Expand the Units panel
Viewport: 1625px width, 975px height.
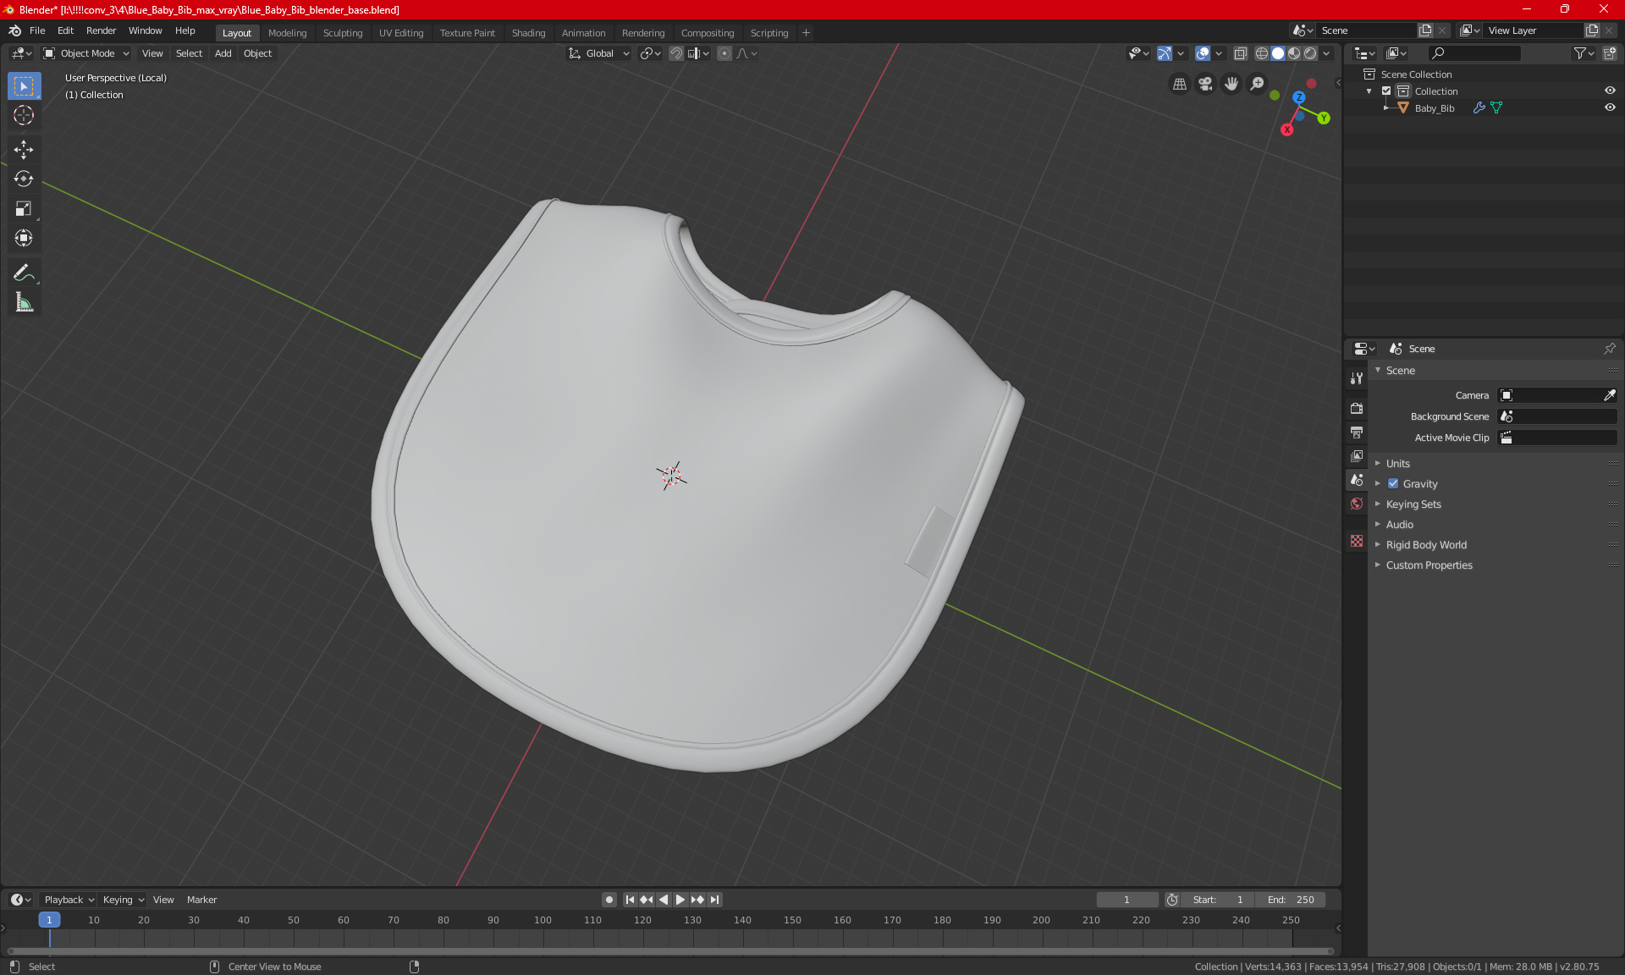[1397, 464]
